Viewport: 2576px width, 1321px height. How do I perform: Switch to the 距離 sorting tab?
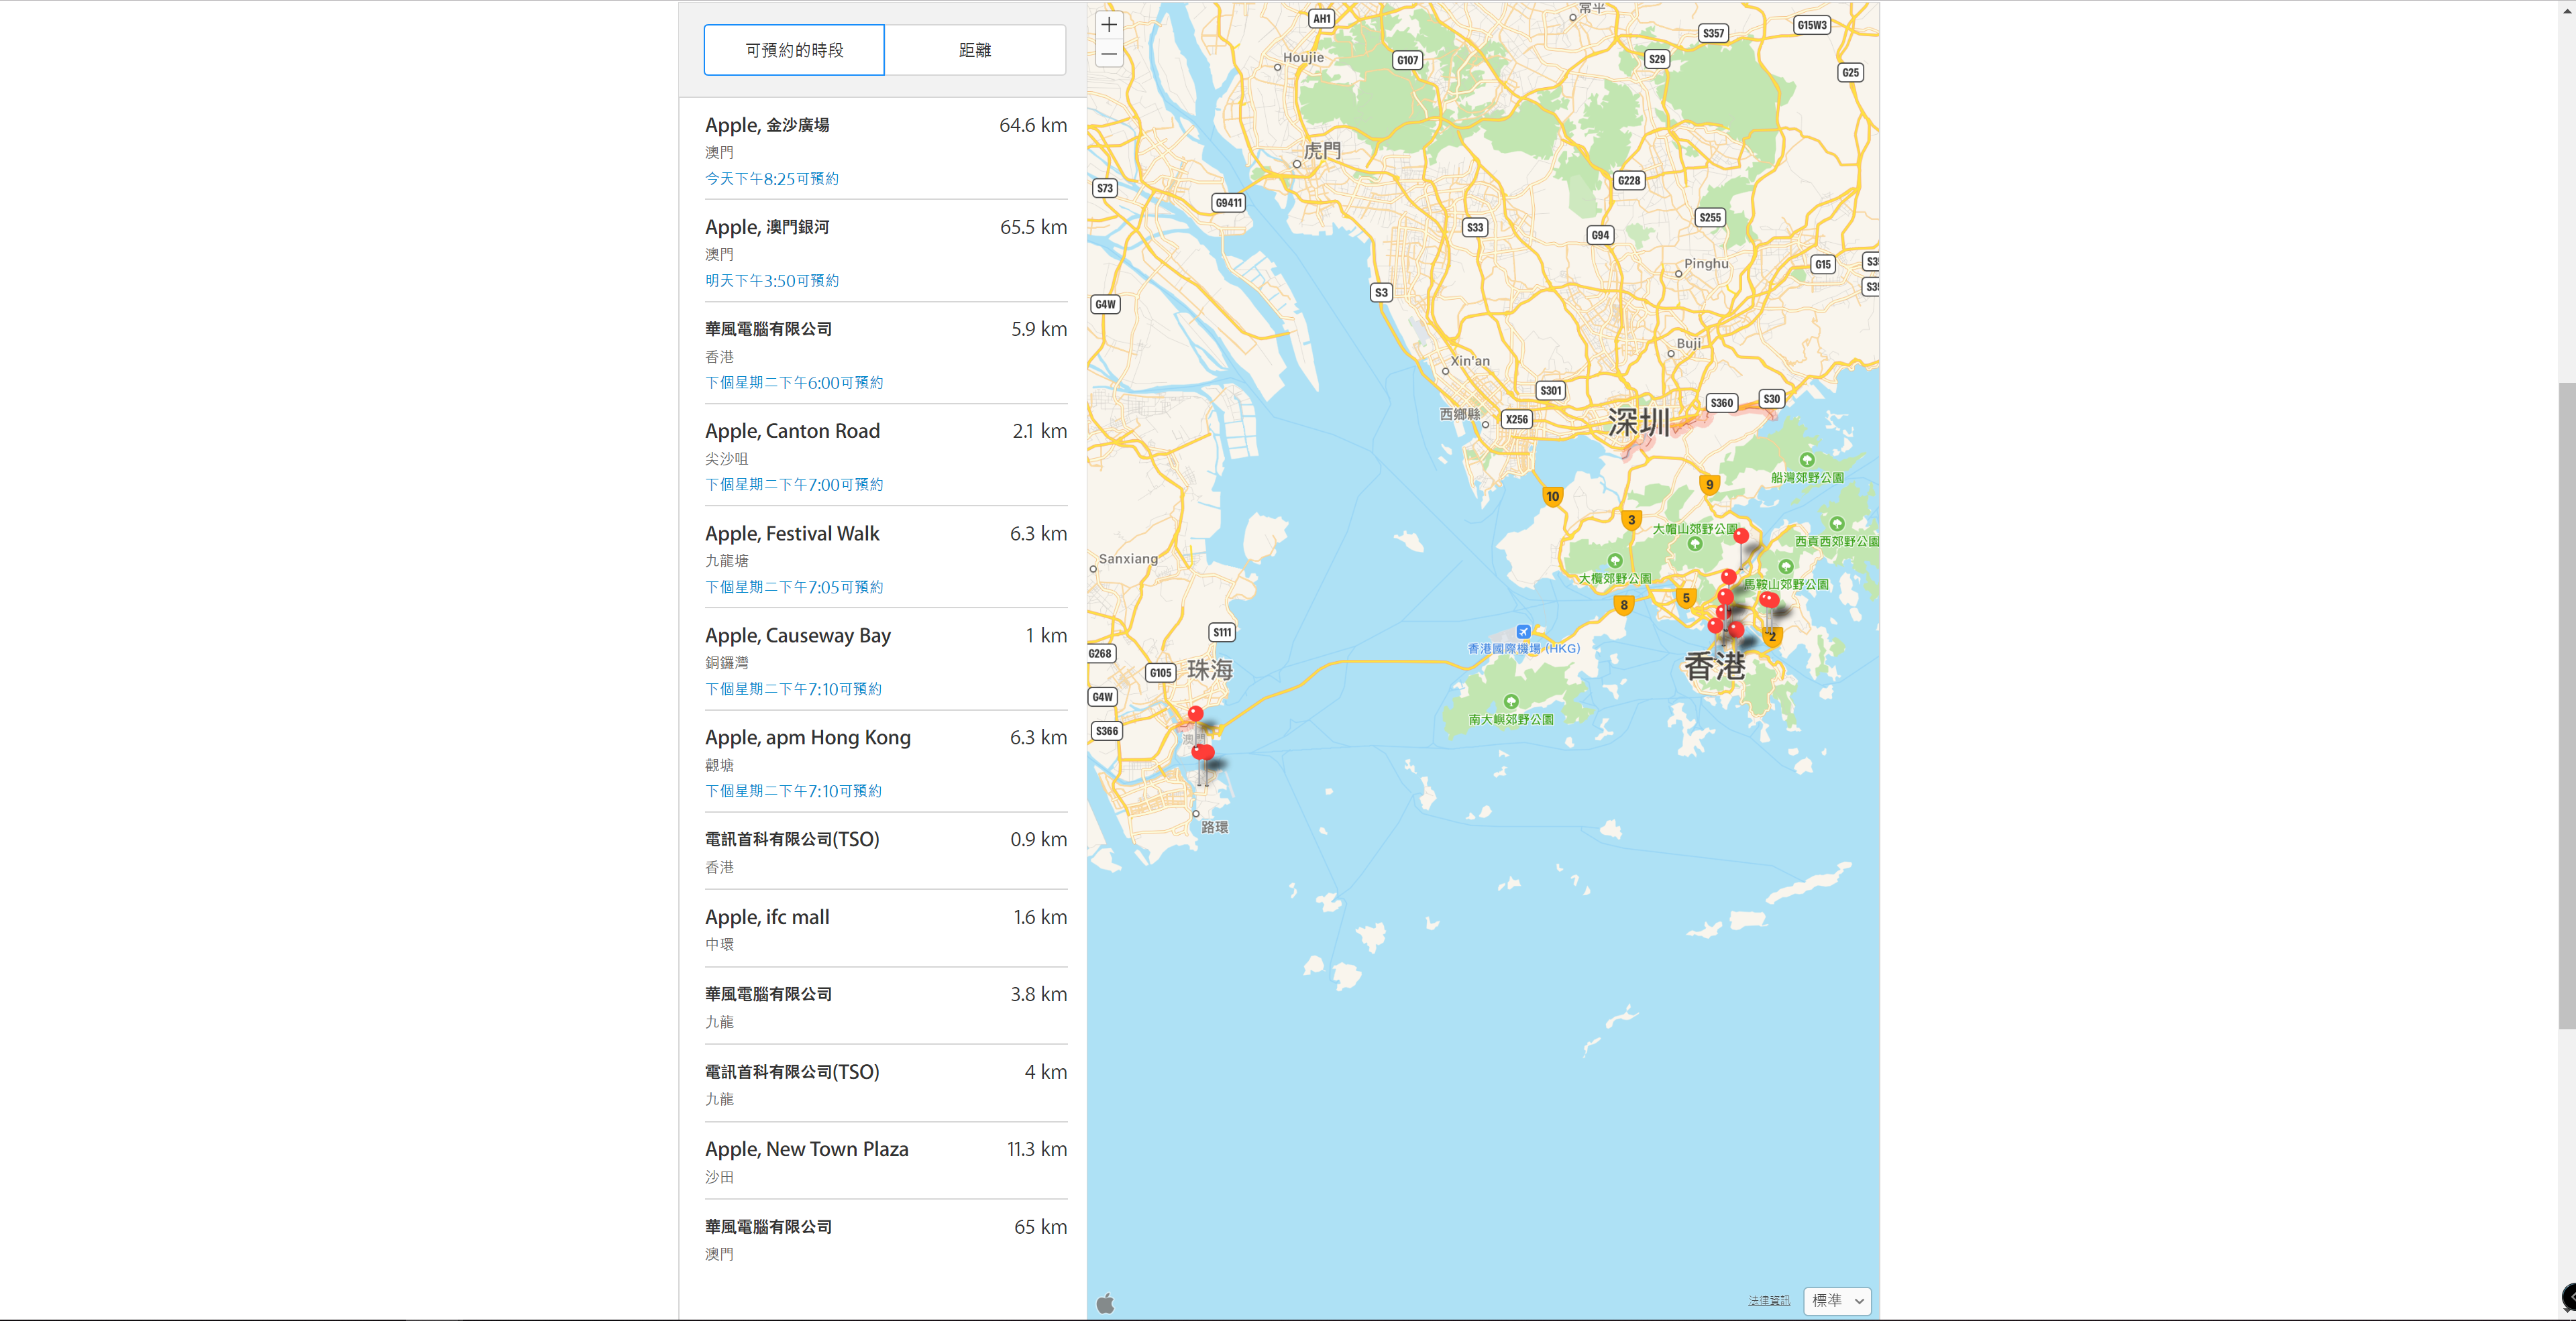click(975, 50)
